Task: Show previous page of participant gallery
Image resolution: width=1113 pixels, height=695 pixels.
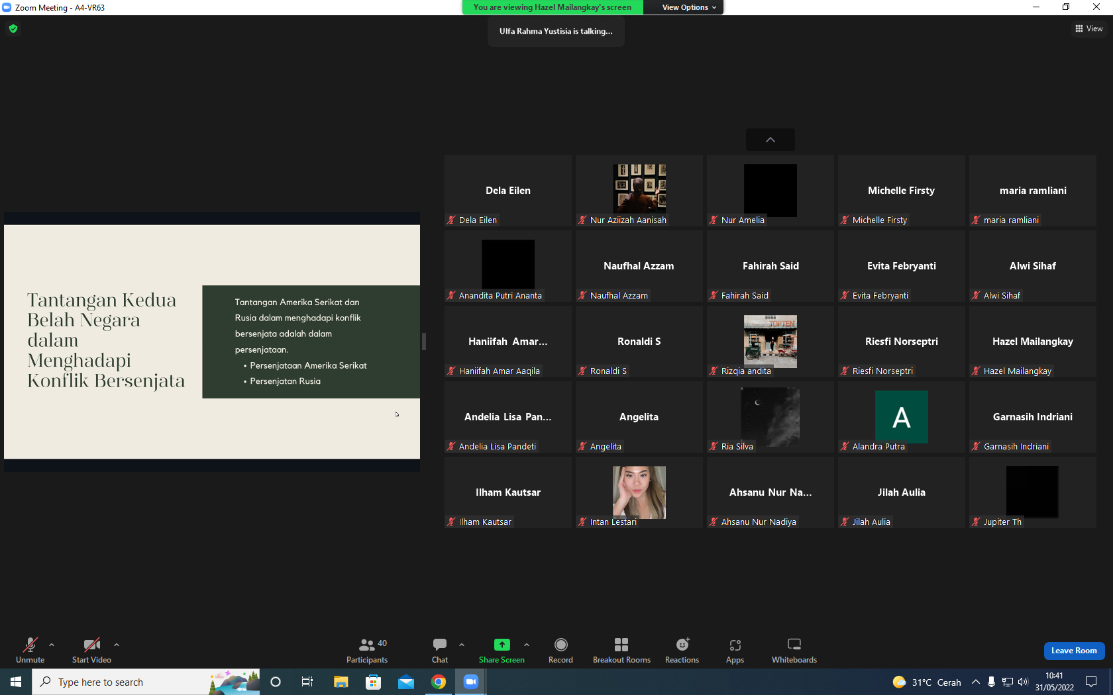Action: point(770,140)
